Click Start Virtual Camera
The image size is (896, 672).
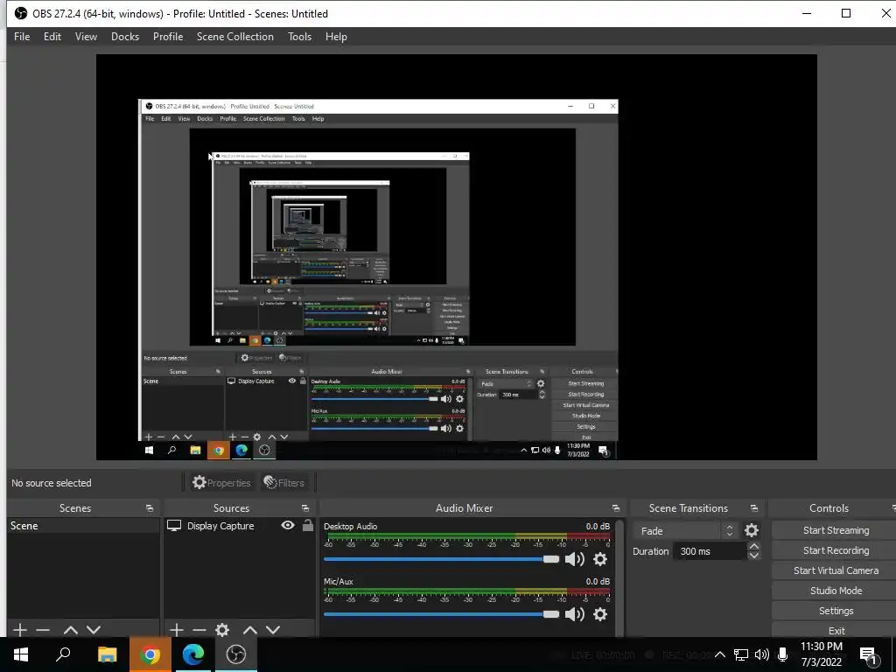[836, 570]
